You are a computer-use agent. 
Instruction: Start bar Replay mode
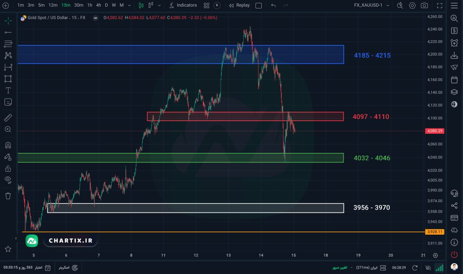[x=239, y=5]
